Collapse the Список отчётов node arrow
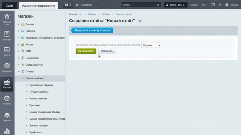Screen dimensions: 241x135 [x=23, y=78]
